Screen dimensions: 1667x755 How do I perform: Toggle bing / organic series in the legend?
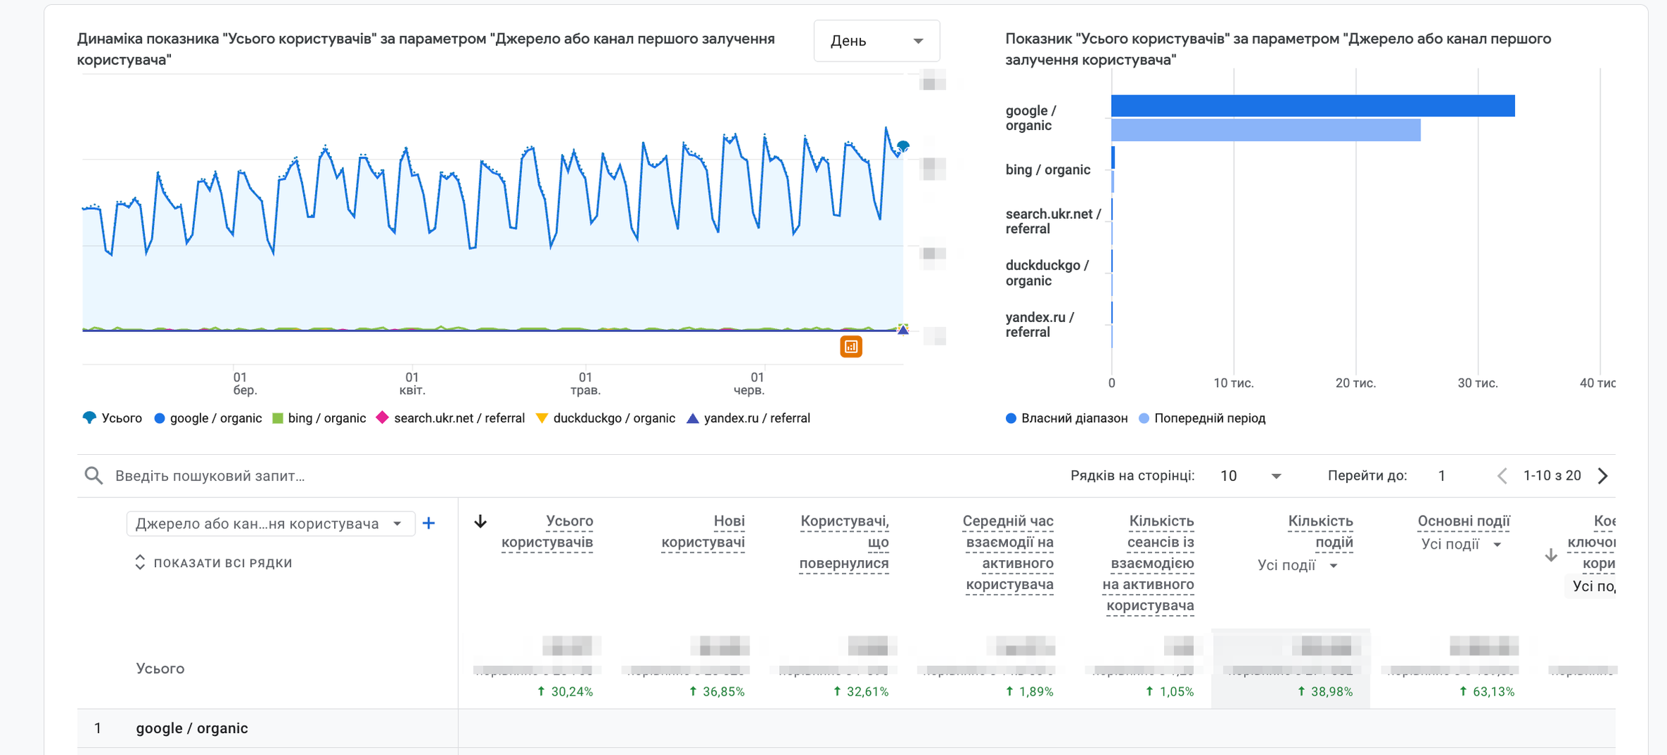pos(319,418)
